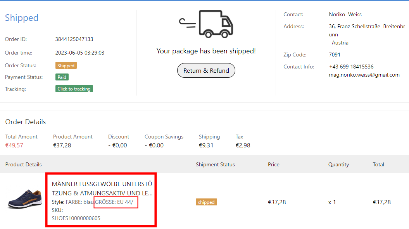
Task: Click the delivery truck shipping icon
Action: pos(206,24)
